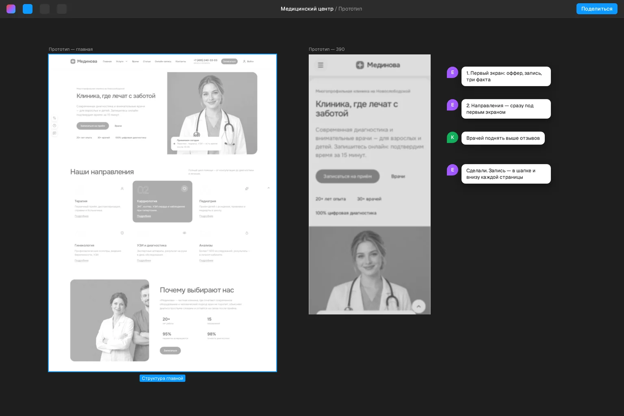The width and height of the screenshot is (624, 416).
Task: Open Контакты nav item in desktop prototype
Action: [181, 61]
